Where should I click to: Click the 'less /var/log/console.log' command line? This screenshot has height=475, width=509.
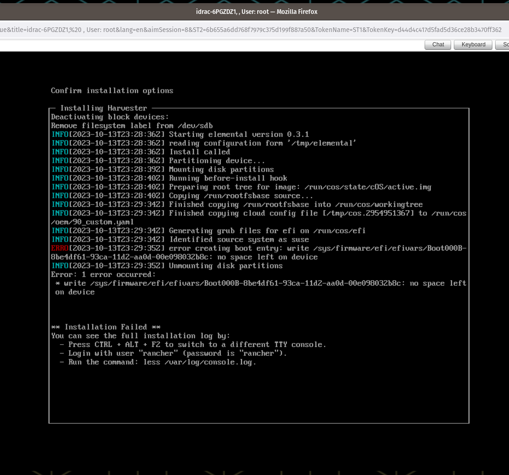coord(158,362)
